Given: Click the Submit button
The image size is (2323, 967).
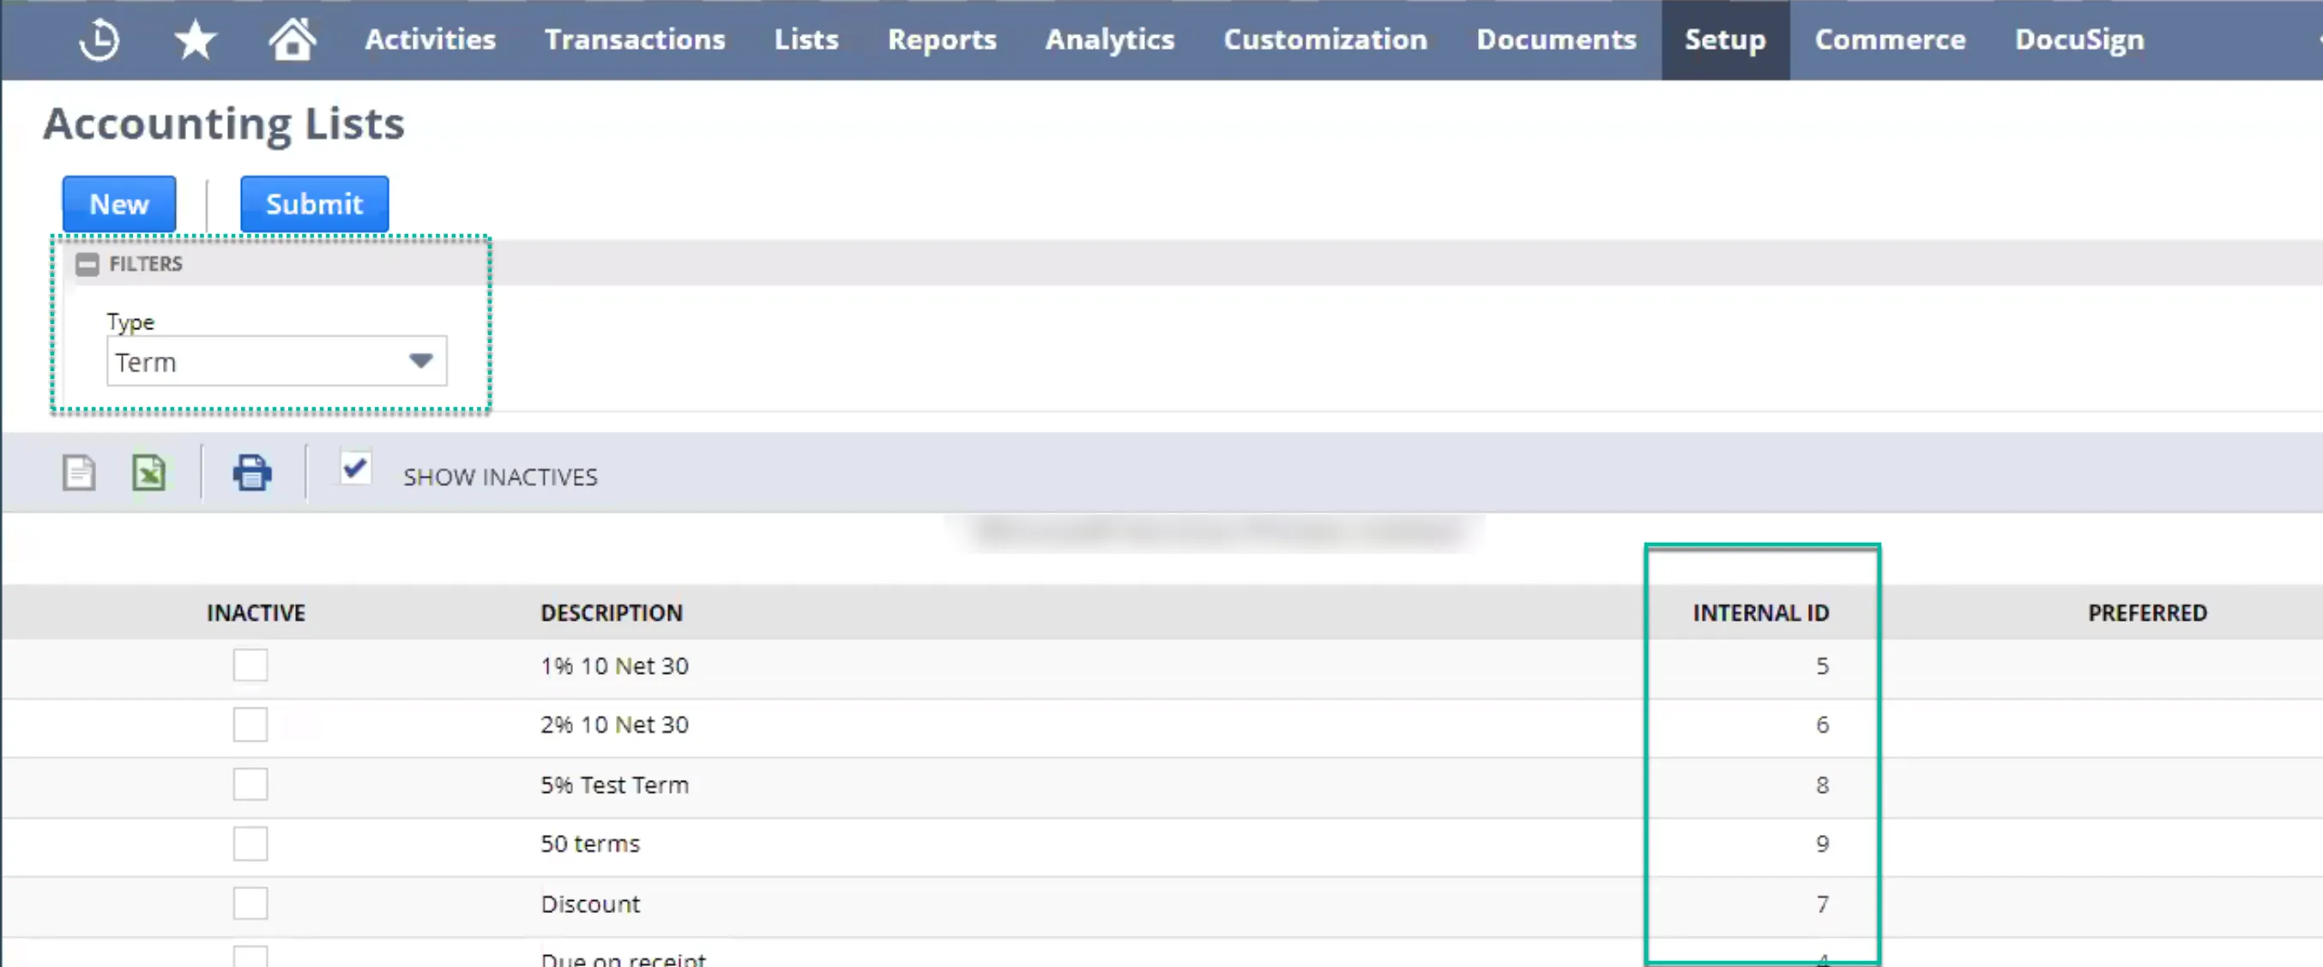Looking at the screenshot, I should pyautogui.click(x=314, y=204).
